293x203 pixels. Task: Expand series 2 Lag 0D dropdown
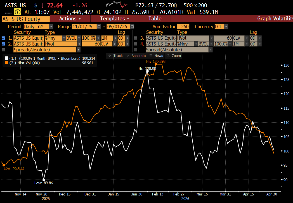tap(127, 44)
